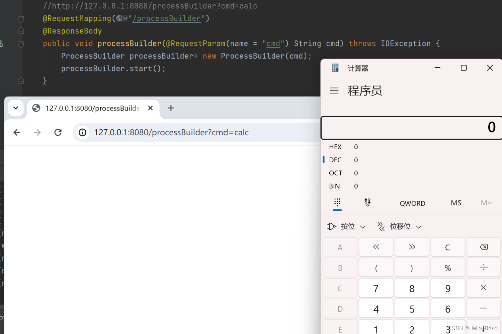The image size is (502, 334).
Task: Open the M memory dropdown
Action: point(486,203)
